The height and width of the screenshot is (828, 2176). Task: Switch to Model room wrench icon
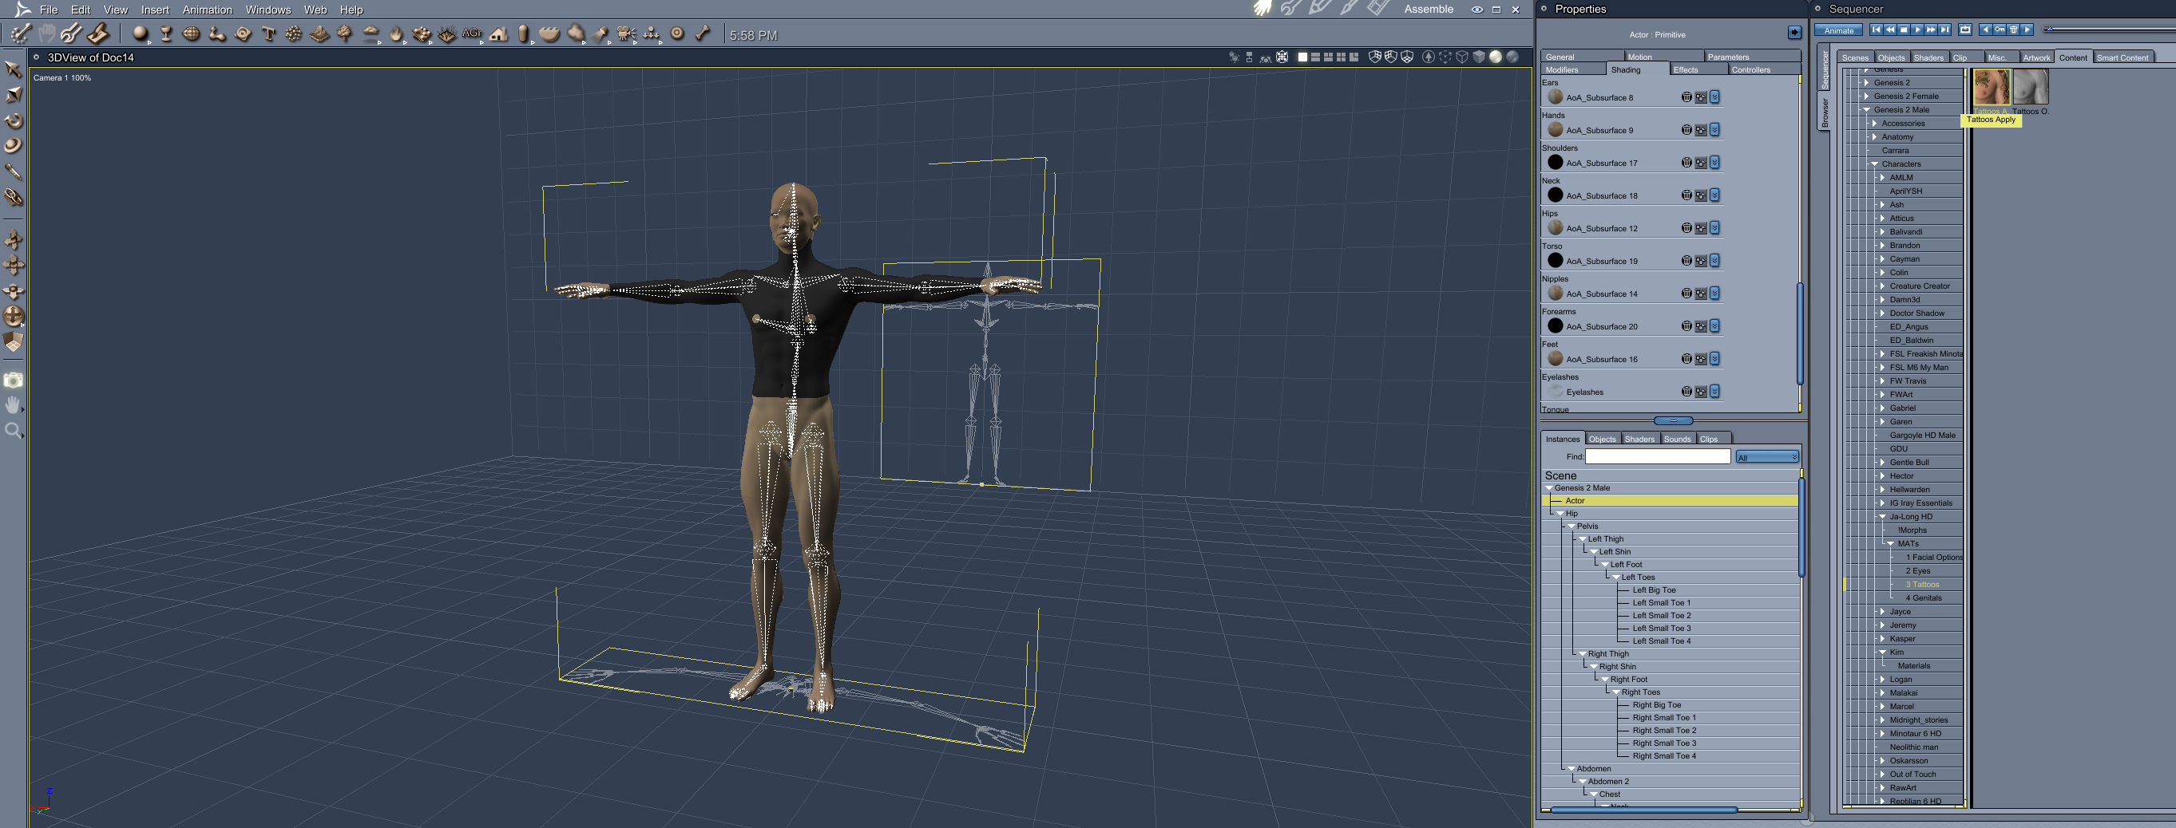(x=1290, y=9)
